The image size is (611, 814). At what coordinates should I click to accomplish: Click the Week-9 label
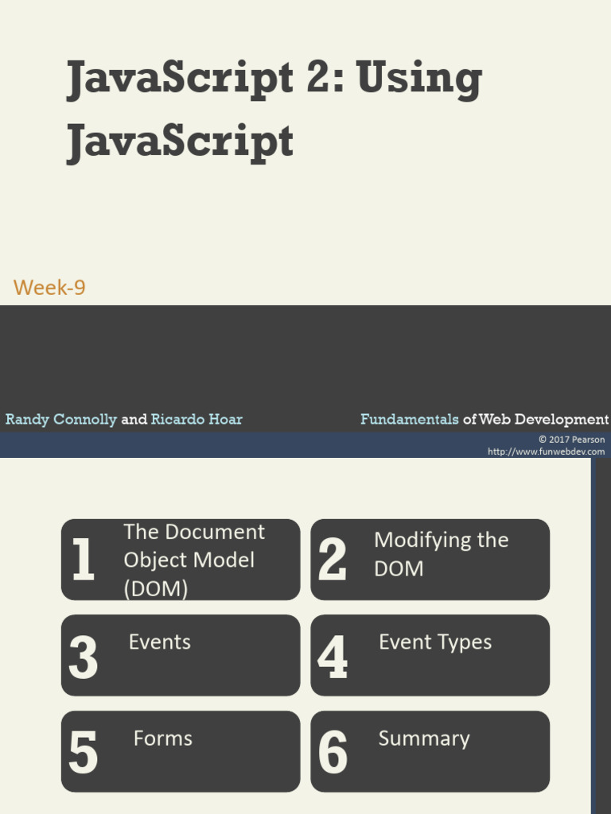tap(49, 287)
